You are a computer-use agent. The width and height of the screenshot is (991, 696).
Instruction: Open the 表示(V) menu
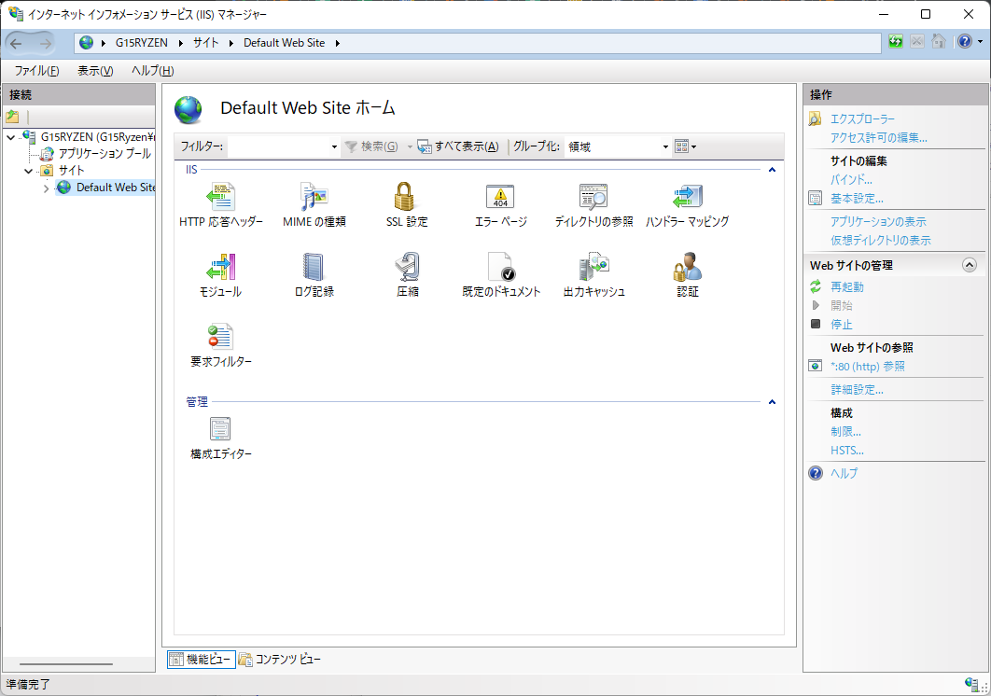tap(95, 71)
